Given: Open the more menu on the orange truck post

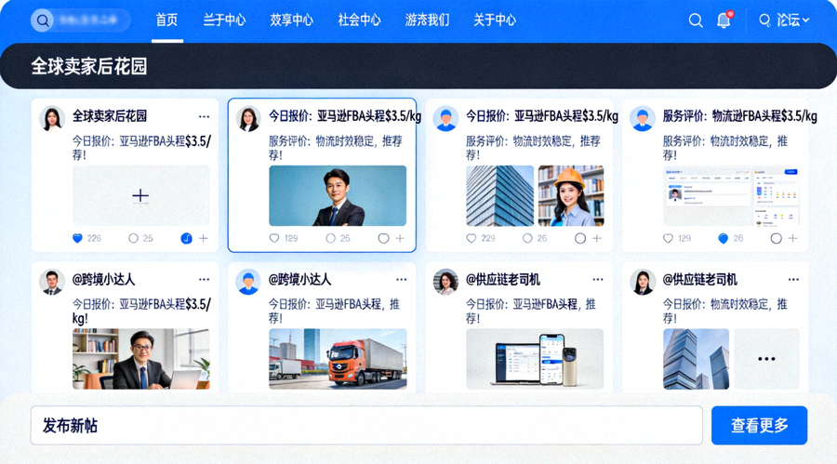Looking at the screenshot, I should (x=401, y=279).
